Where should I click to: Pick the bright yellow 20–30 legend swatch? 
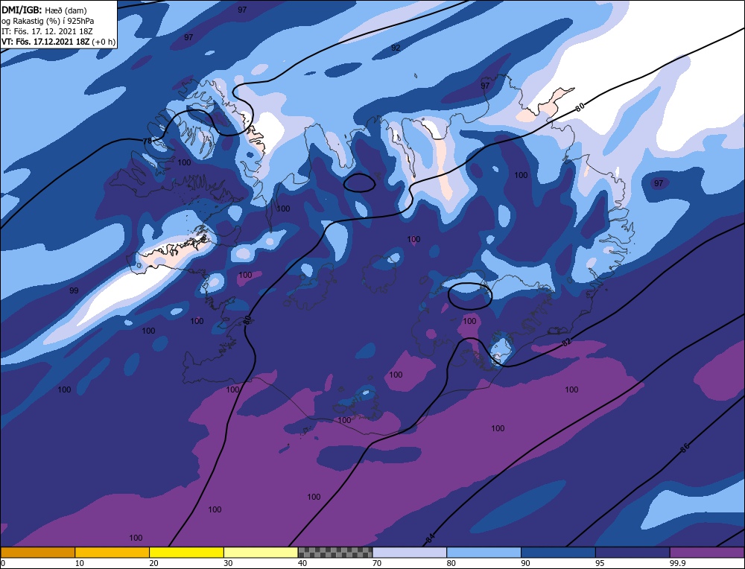tap(186, 552)
